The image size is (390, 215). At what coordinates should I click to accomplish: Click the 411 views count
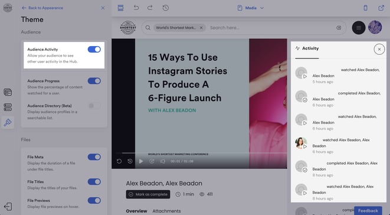(206, 194)
